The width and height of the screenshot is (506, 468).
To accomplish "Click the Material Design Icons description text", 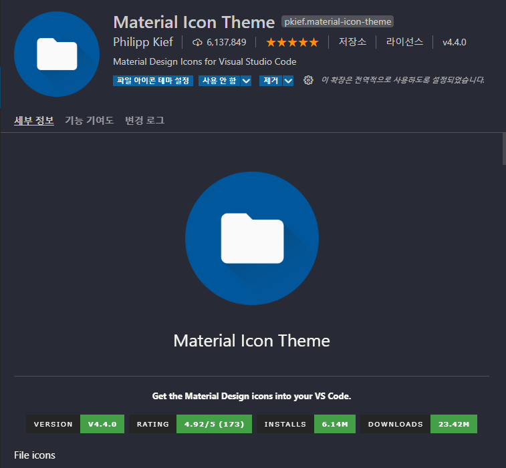I will pos(205,61).
